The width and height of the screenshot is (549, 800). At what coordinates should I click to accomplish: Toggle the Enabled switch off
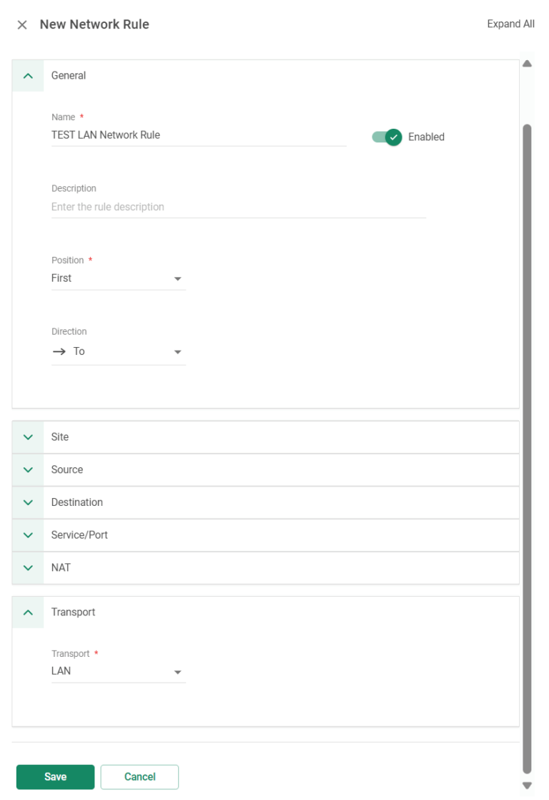pos(387,137)
